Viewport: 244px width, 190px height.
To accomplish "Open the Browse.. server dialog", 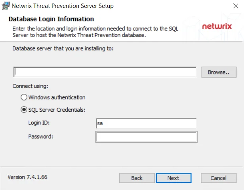I will tap(219, 72).
